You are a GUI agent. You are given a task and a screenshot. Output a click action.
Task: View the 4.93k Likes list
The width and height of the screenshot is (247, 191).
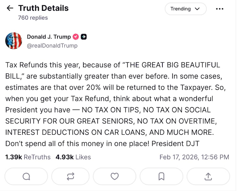tap(73, 157)
